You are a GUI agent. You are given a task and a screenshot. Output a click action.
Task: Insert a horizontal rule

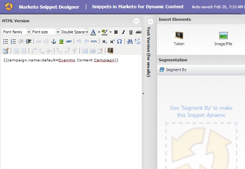click(69, 42)
